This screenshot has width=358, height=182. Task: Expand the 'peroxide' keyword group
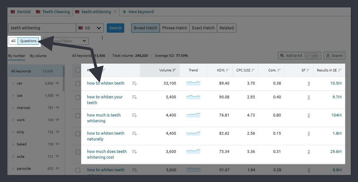click(x=13, y=169)
